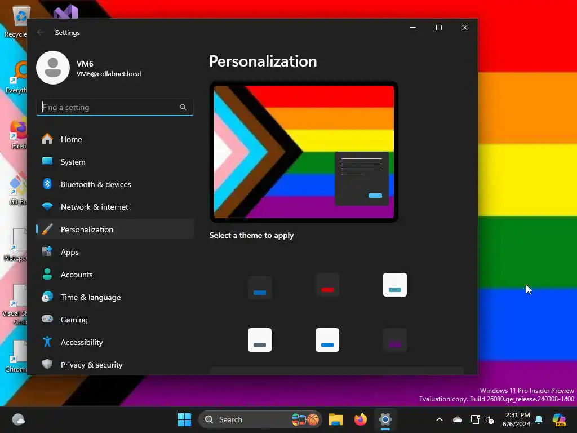The image size is (577, 433).
Task: Apply the light theme with blue accent
Action: point(327,340)
